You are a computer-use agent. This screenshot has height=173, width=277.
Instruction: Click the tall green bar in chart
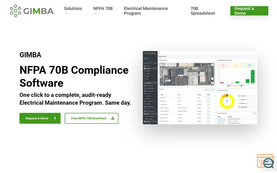[253, 76]
